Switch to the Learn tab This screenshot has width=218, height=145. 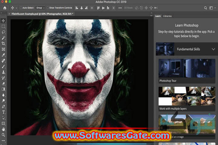pyautogui.click(x=158, y=16)
